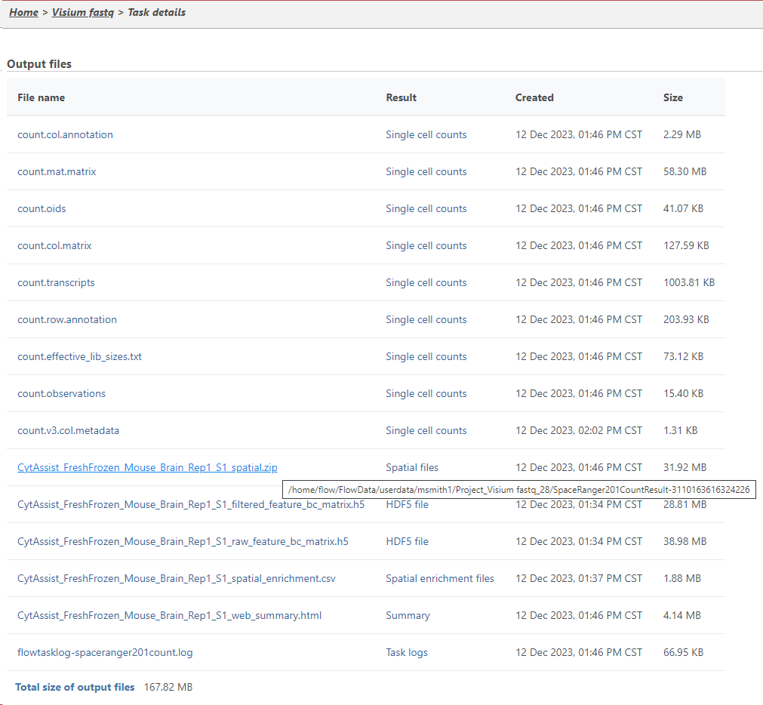Download count.col.annotation file
This screenshot has width=763, height=705.
coord(65,134)
